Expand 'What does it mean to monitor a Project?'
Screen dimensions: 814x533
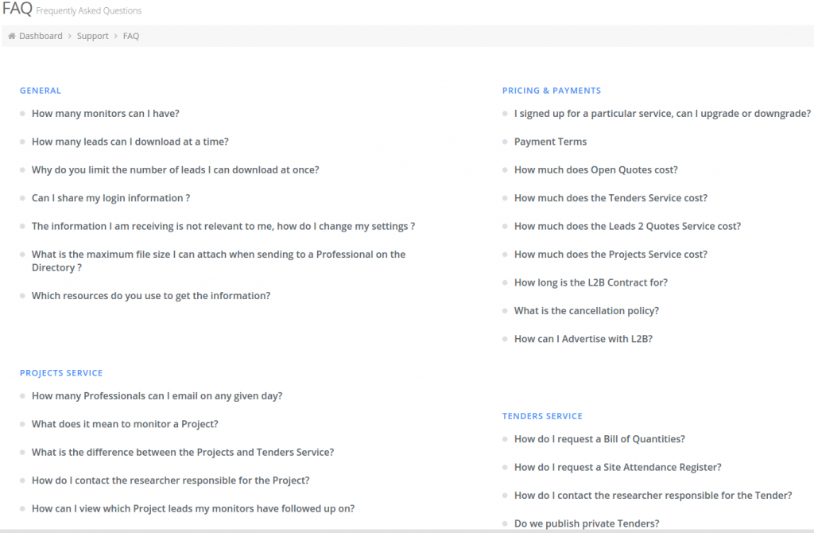(x=125, y=424)
